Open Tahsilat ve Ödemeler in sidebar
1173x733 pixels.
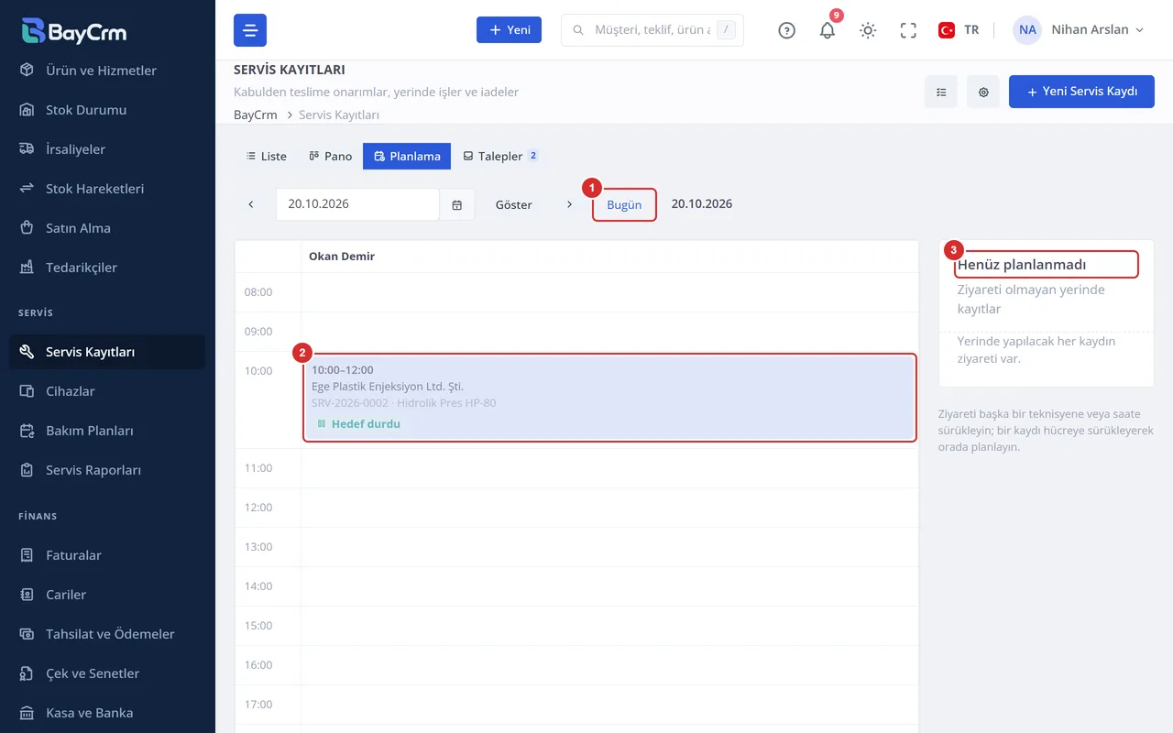point(107,634)
